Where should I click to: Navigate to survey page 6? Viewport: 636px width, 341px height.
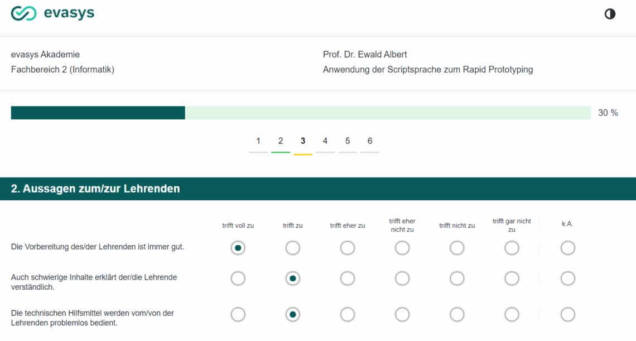coord(370,141)
